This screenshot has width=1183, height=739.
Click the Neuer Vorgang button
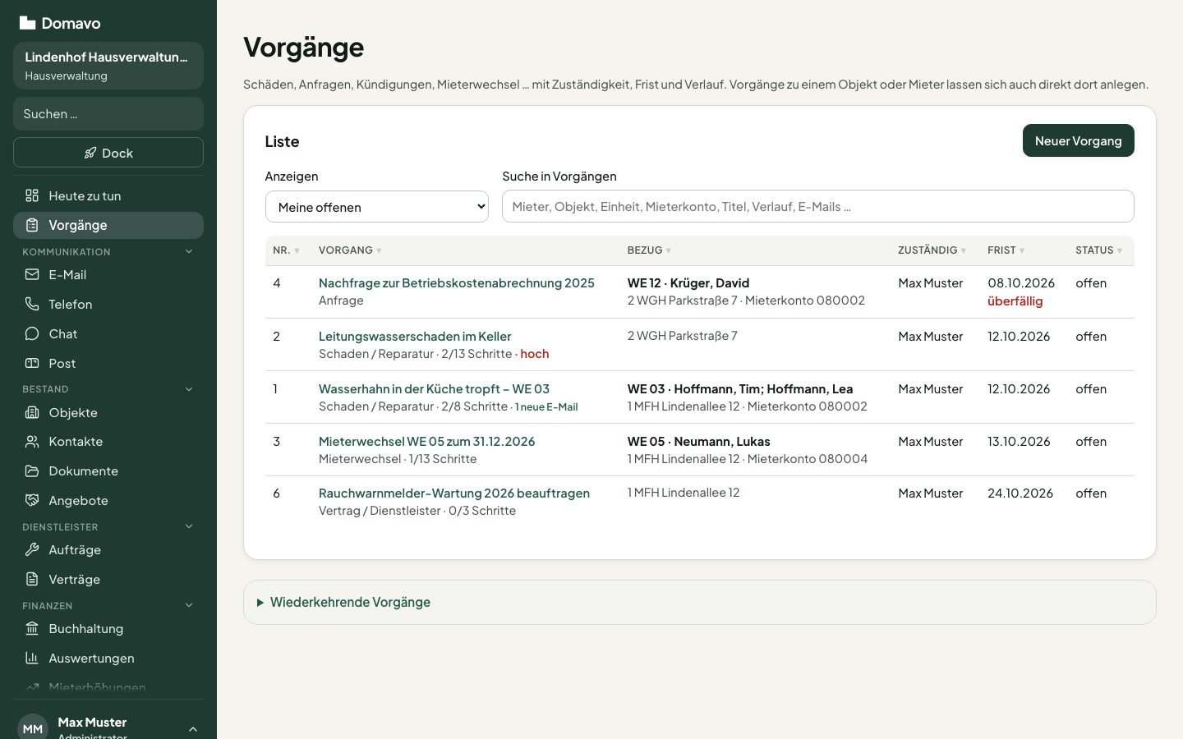(1078, 140)
